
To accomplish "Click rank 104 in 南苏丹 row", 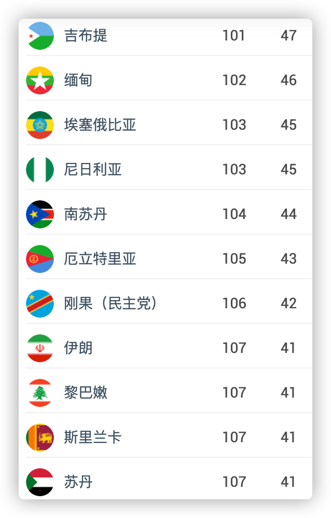I will [x=234, y=214].
